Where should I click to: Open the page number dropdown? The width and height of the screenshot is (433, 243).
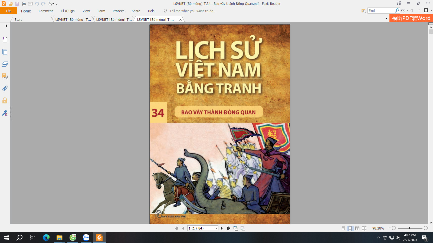pos(216,228)
